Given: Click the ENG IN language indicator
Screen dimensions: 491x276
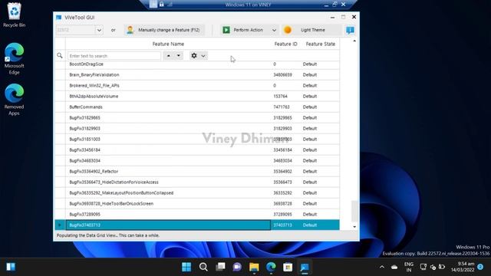Looking at the screenshot, I should (409, 267).
